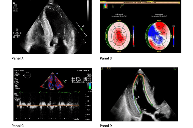
Task: Click the green ECG trace in Panel C
Action: pos(48,92)
